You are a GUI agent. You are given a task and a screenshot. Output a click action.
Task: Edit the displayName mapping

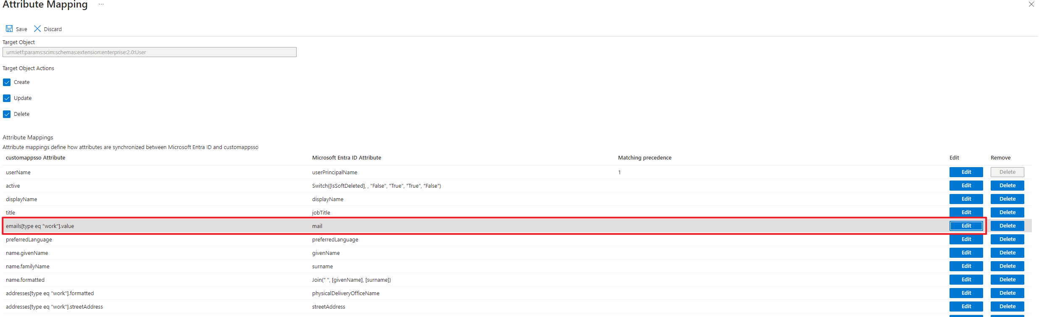(x=966, y=199)
